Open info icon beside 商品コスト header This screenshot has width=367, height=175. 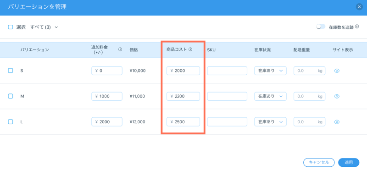point(190,49)
